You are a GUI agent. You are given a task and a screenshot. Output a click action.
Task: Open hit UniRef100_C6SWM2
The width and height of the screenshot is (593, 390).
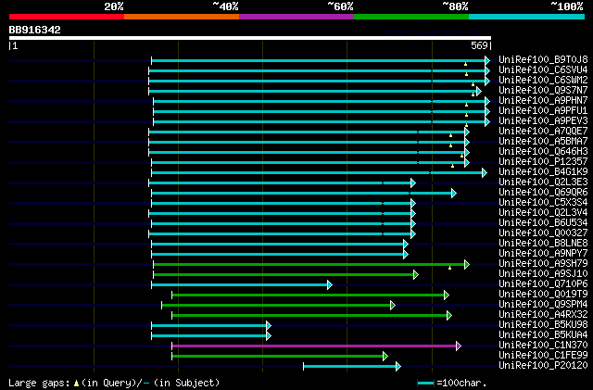[x=543, y=80]
